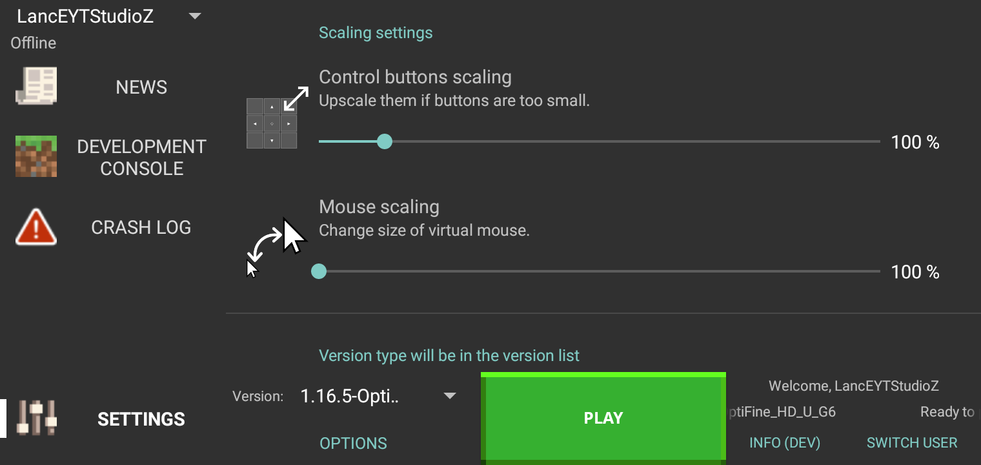The width and height of the screenshot is (981, 465).
Task: Click the LancEYTStudioZ profile name
Action: [x=84, y=15]
